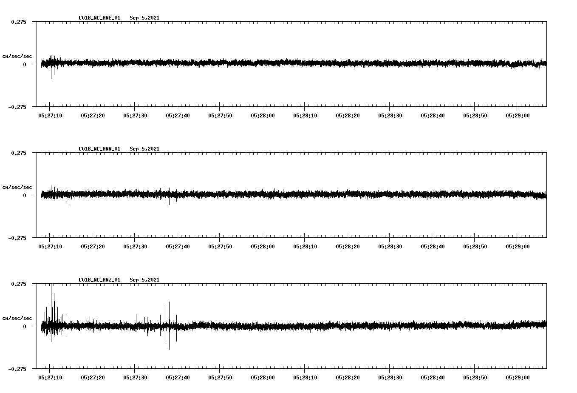The height and width of the screenshot is (393, 577).
Task: Select the 0.275 axis value on HNN plot
Action: 18,153
